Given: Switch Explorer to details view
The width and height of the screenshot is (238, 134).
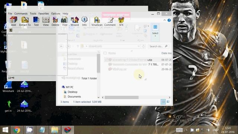Looking at the screenshot, I should [x=163, y=102].
